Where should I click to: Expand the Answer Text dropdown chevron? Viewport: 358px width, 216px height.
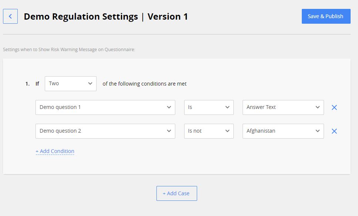318,107
